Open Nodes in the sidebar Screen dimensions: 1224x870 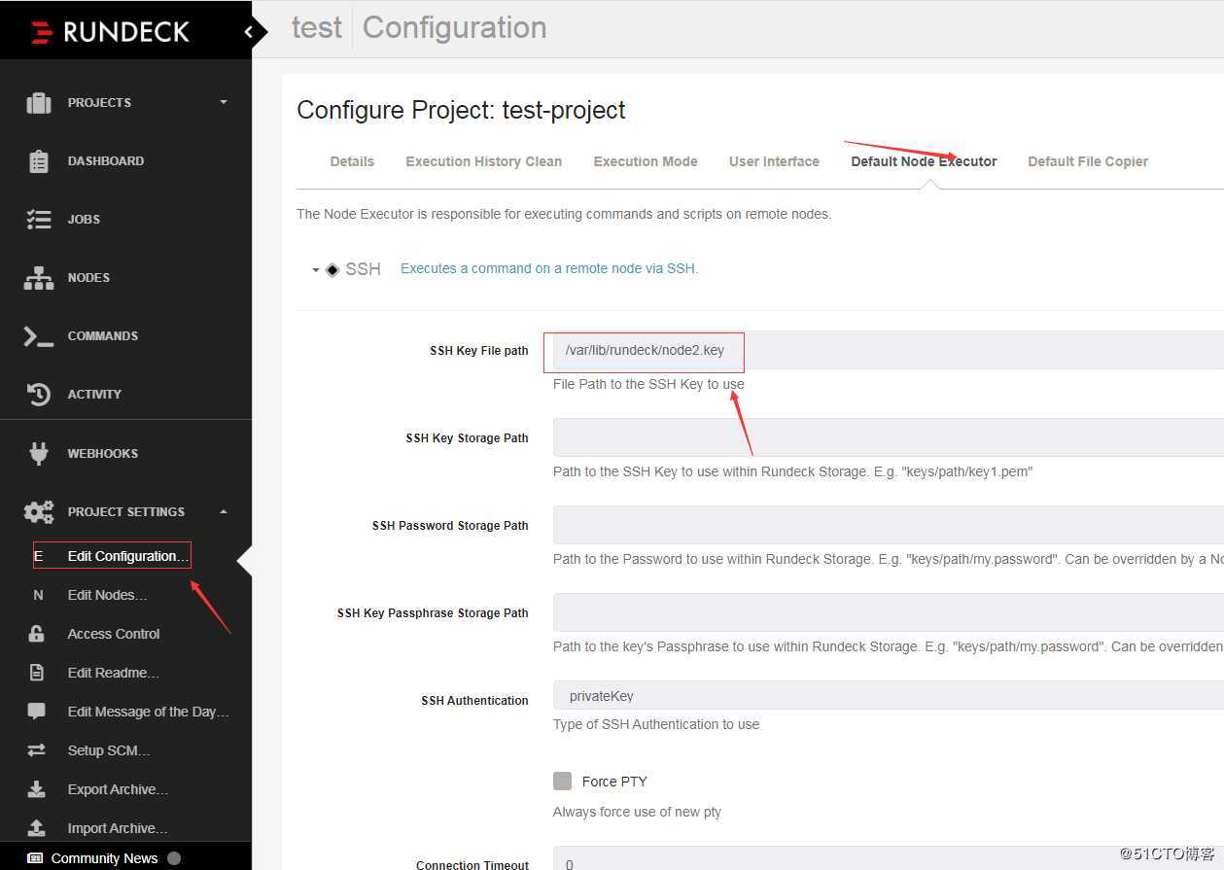point(88,277)
